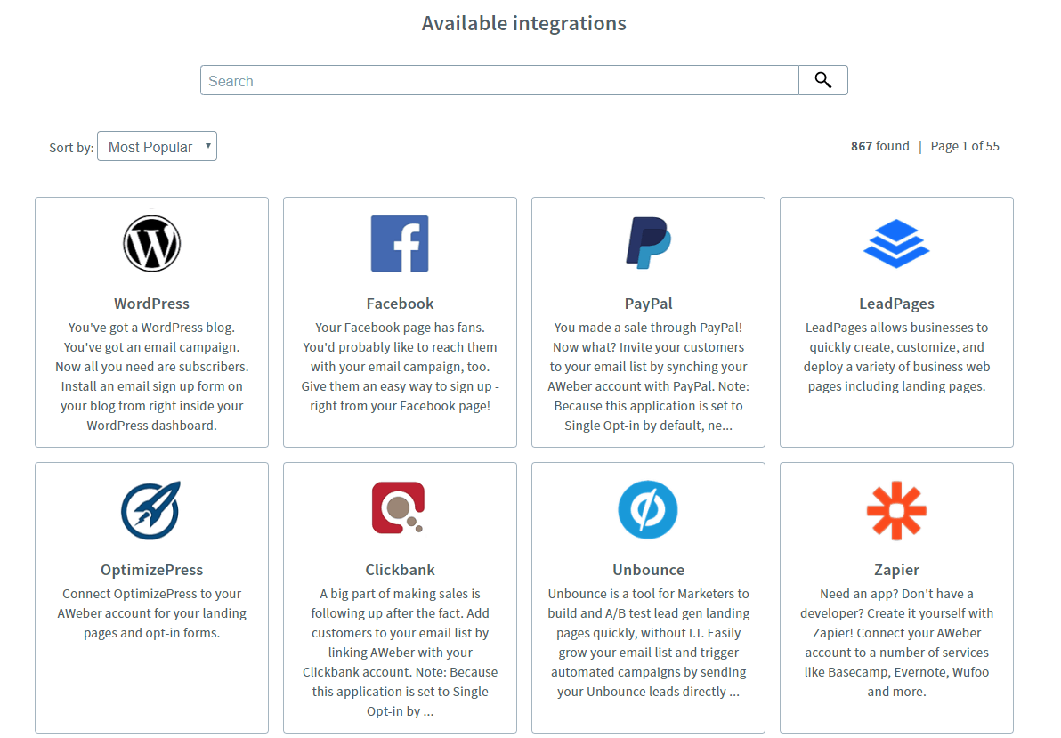This screenshot has height=738, width=1061.
Task: Click the WordPress logo icon
Action: click(151, 244)
